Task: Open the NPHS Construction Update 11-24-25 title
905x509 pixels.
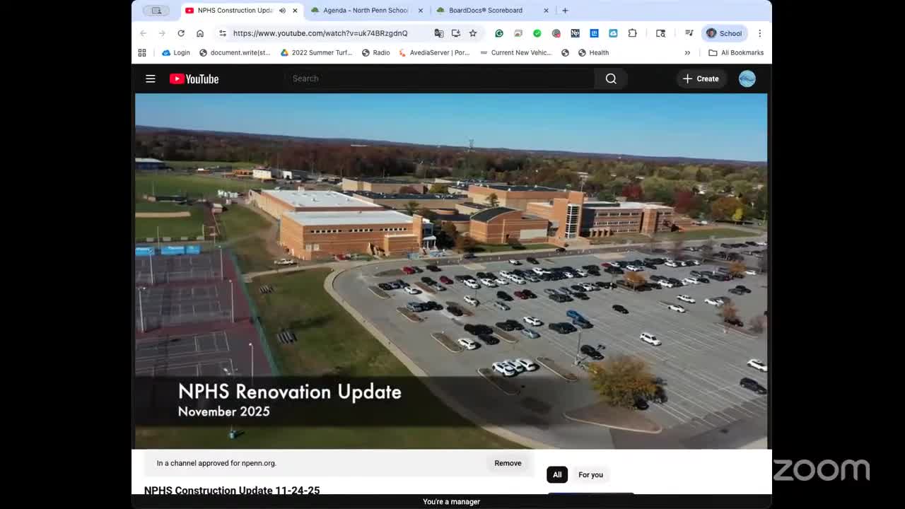Action: click(232, 490)
